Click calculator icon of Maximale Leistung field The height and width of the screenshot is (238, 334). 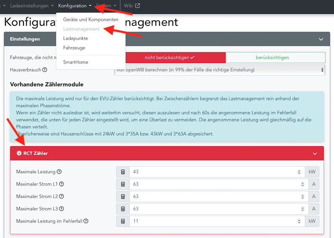pos(123,172)
